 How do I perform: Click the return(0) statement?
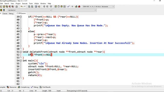35,75
